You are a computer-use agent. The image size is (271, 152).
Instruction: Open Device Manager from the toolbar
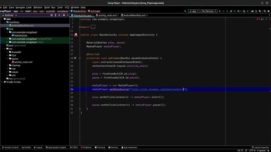(256, 11)
